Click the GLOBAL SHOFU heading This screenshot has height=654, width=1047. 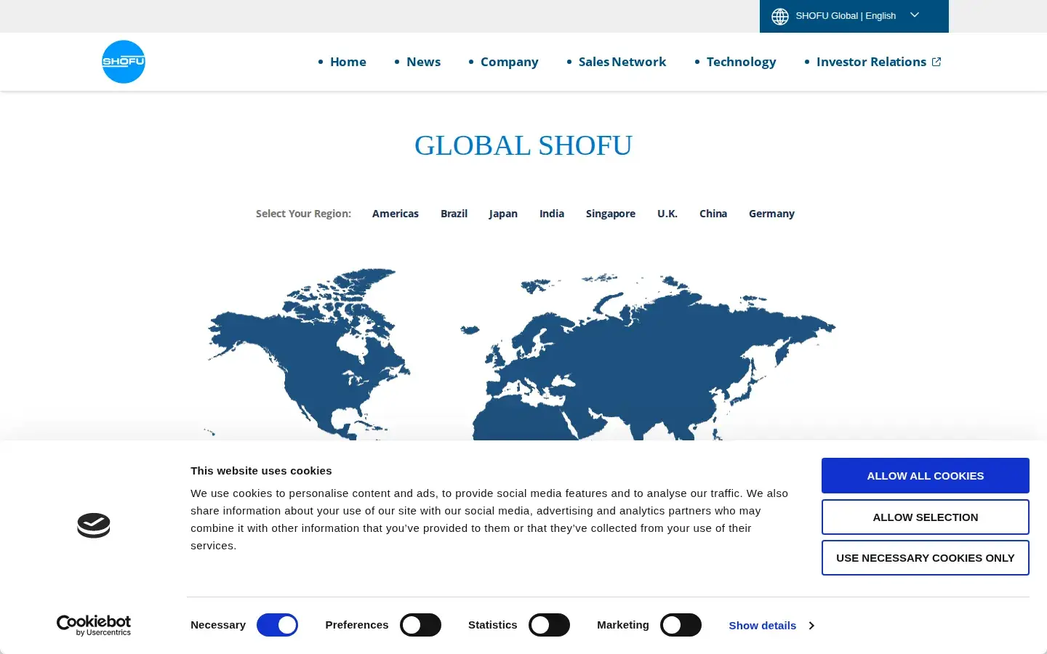click(x=523, y=145)
